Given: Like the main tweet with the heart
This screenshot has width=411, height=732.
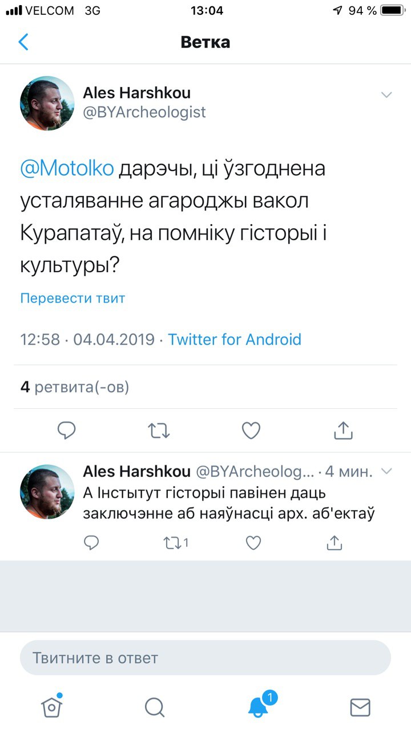Looking at the screenshot, I should (251, 430).
